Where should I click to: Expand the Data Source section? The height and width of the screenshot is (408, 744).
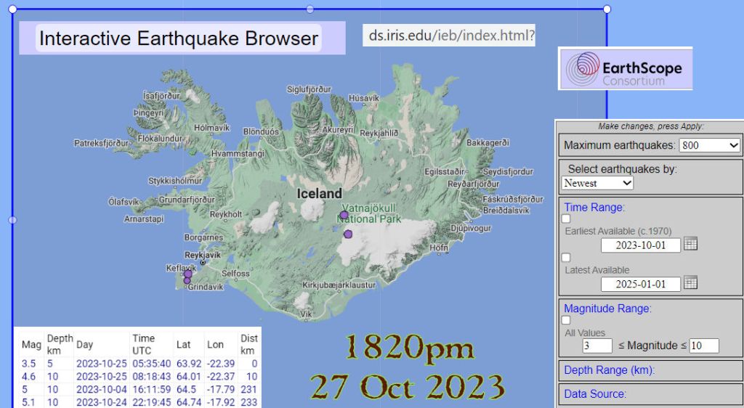pos(594,393)
